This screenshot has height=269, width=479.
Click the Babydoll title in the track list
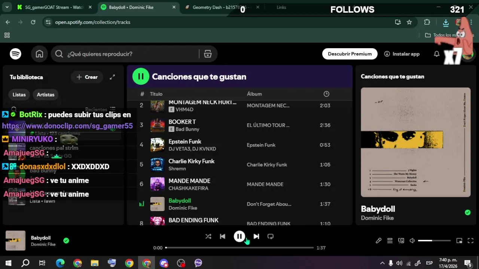[180, 201]
